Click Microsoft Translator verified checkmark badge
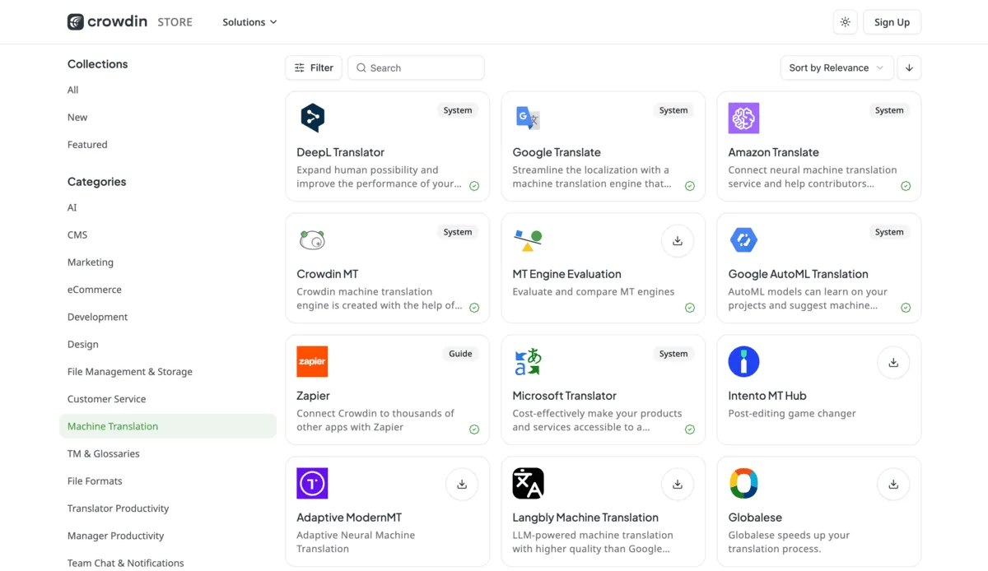Viewport: 988px width, 571px height. click(690, 429)
